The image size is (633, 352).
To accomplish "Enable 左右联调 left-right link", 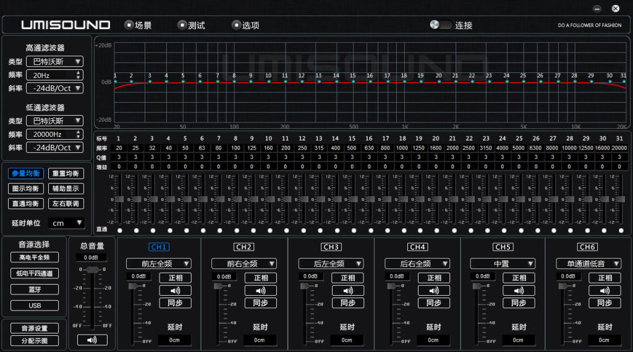I will (x=66, y=204).
